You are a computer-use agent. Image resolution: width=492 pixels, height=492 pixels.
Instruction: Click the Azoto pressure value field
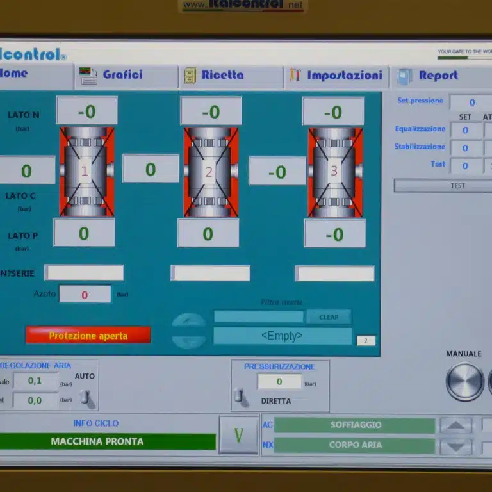tap(85, 295)
